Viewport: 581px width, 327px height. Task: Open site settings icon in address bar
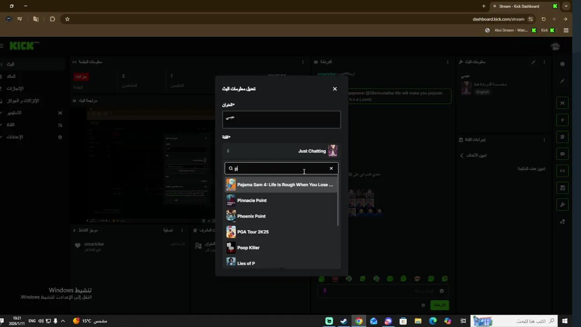pyautogui.click(x=531, y=19)
